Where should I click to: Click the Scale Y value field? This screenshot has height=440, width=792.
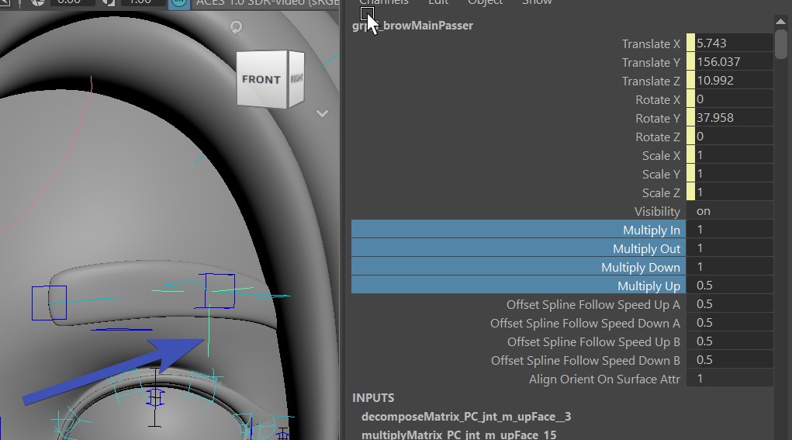[x=733, y=175]
